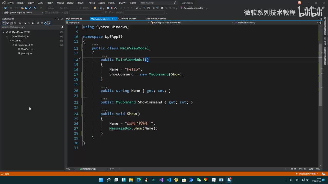328x184 pixels.
Task: Open the WpfApp19 project navigation dropdown
Action: click(x=107, y=22)
